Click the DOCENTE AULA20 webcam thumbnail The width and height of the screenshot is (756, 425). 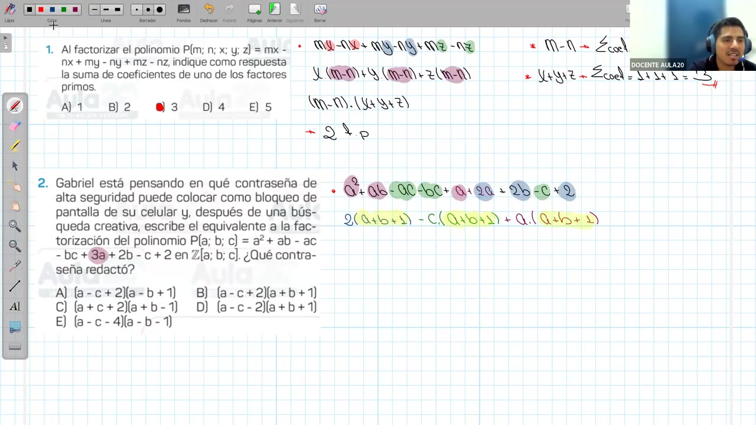[693, 35]
